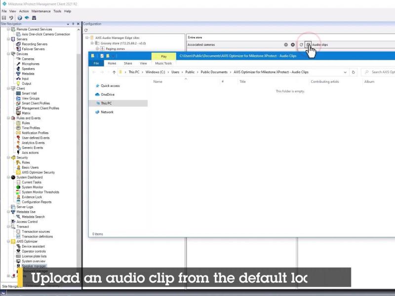
Task: Navigate up one folder in File Explorer
Action: pyautogui.click(x=114, y=72)
